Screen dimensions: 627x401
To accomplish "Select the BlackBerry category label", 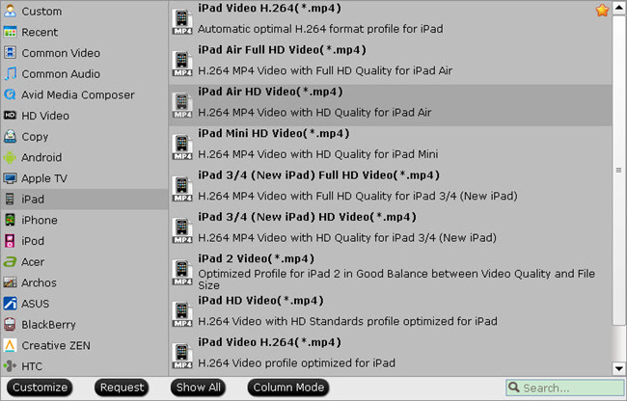I will pyautogui.click(x=48, y=324).
